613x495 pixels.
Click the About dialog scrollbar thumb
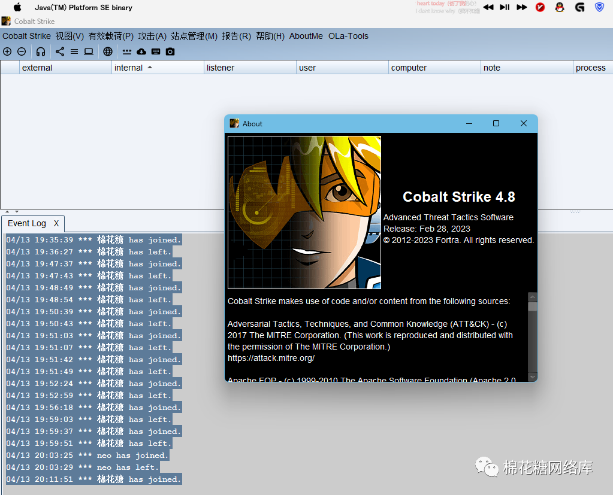pyautogui.click(x=532, y=306)
